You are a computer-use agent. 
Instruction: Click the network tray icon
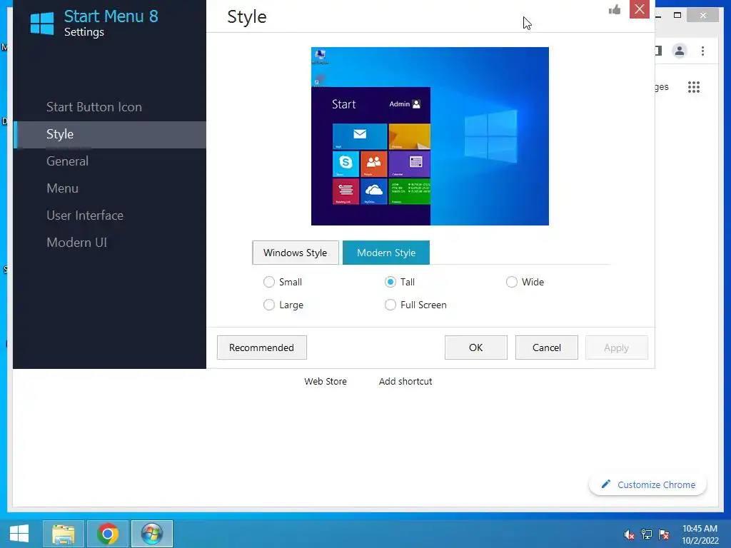(647, 534)
